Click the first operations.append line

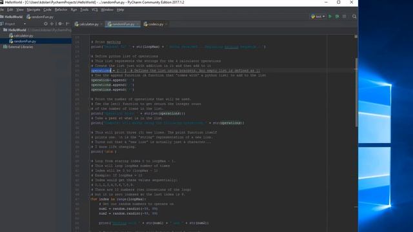(112, 80)
